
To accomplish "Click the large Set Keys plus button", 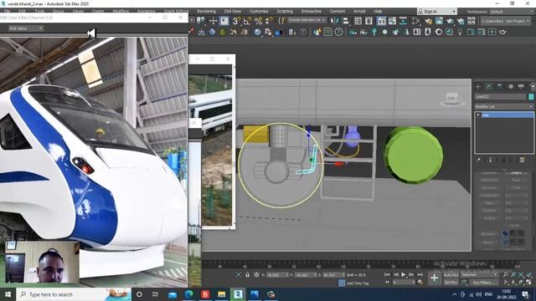I will point(434,278).
